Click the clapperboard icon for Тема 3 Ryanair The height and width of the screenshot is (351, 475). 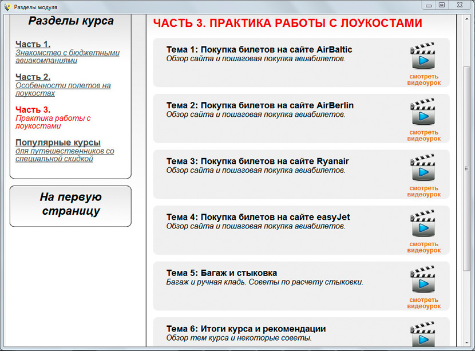tap(423, 167)
